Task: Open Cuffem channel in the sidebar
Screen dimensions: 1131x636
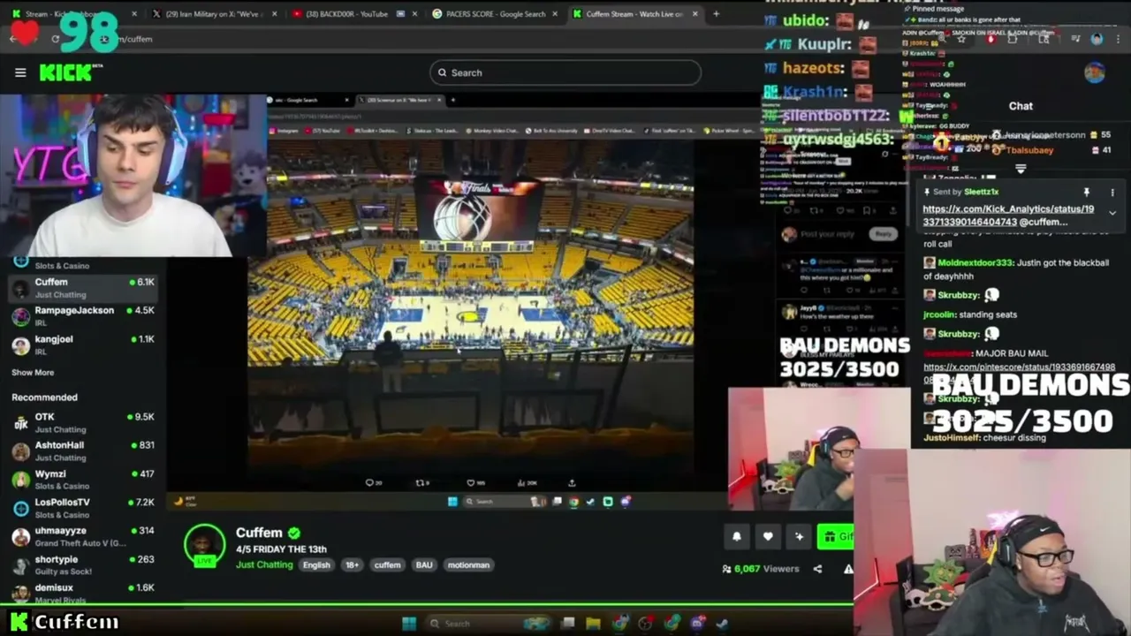Action: (x=83, y=288)
